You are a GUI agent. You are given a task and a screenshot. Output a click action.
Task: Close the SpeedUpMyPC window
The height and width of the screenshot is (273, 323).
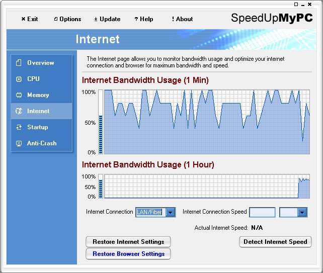[x=309, y=4]
